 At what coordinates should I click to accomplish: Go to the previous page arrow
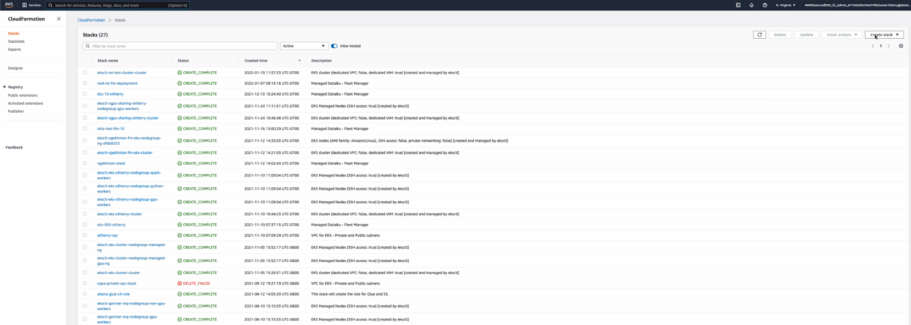coord(872,46)
